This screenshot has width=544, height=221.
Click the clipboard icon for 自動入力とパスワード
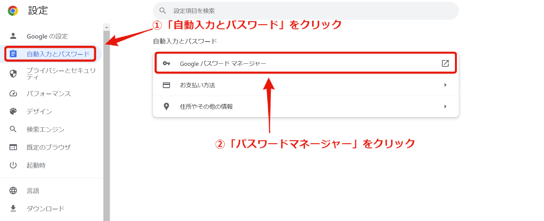(13, 54)
